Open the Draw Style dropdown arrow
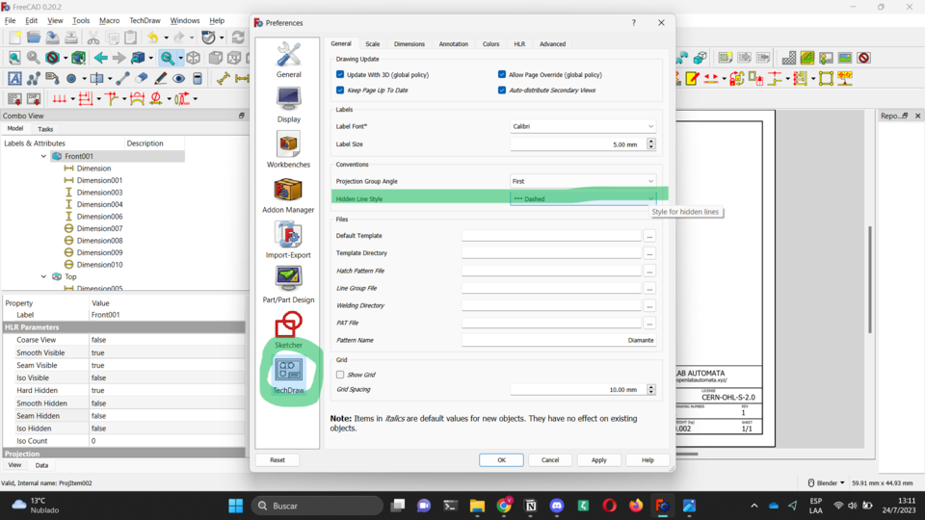The height and width of the screenshot is (520, 925). coord(66,58)
